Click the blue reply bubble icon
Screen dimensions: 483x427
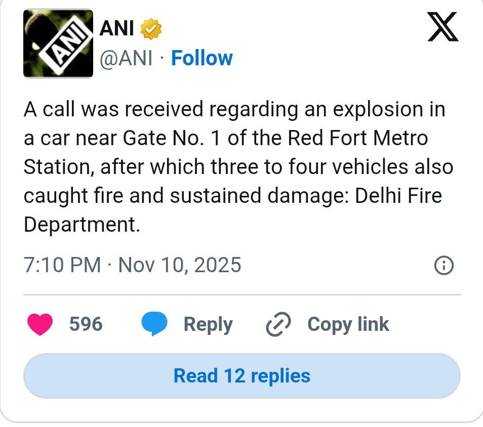point(154,324)
